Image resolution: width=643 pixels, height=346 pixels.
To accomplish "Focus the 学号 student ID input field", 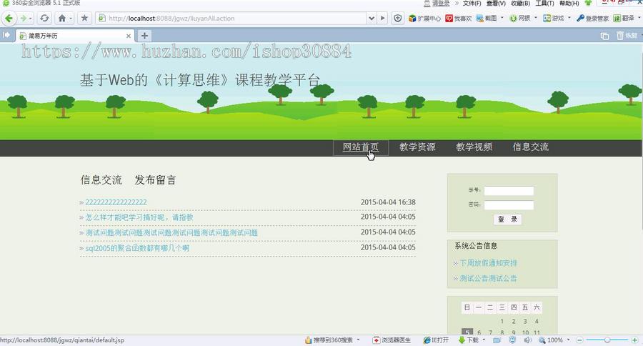I will (509, 191).
